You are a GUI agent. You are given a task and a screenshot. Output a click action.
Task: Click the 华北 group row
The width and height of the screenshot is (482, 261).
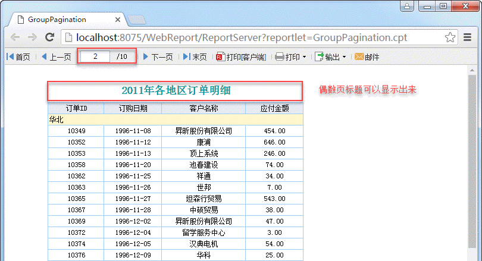(x=176, y=120)
